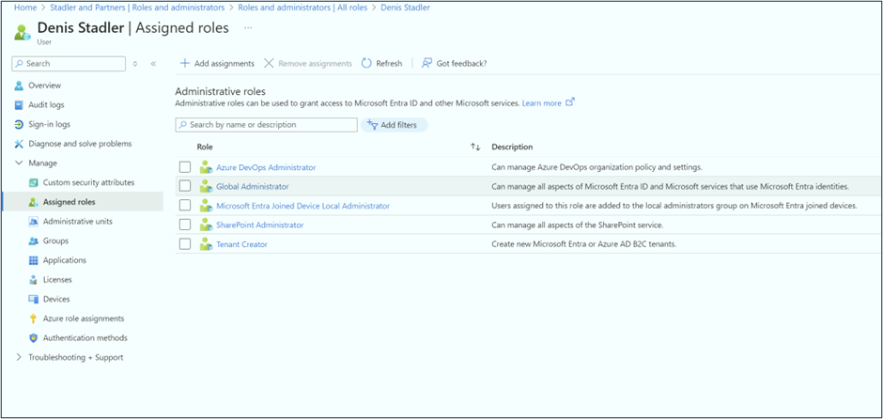Screen dimensions: 883x419
Task: Click the Global Administrator role icon
Action: pos(206,186)
